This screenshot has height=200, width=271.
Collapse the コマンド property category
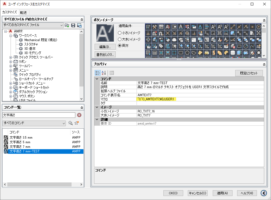click(97, 79)
